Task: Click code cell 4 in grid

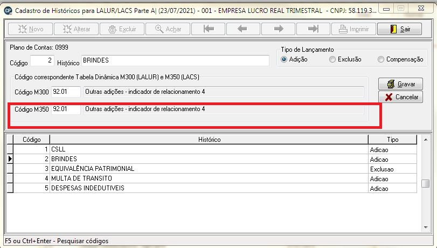Action: tap(31, 178)
